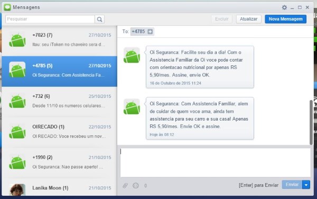
Task: Add recipient with plus icon beside +4785
Action: [x=150, y=32]
